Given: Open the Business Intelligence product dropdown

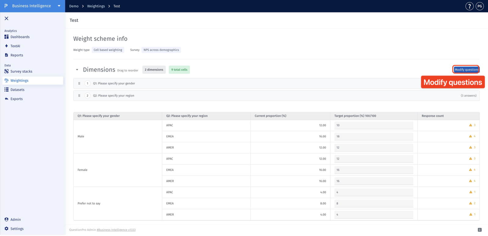Looking at the screenshot, I should coord(59,6).
